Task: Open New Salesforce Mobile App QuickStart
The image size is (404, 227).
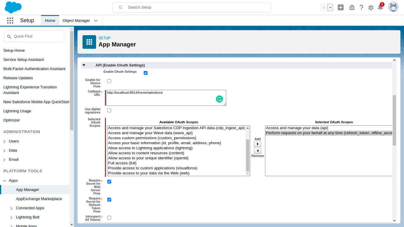Action: pos(36,102)
